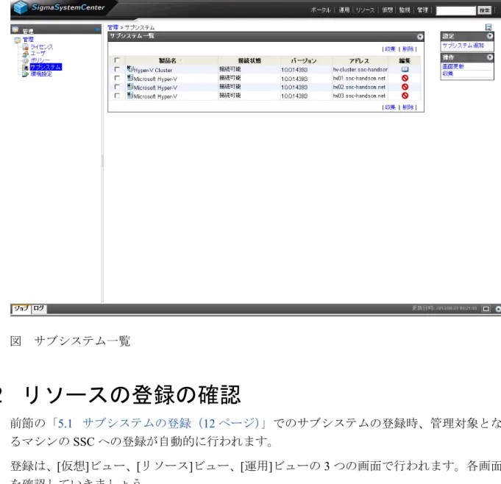Click the disabled edit icon for hv03

405,96
